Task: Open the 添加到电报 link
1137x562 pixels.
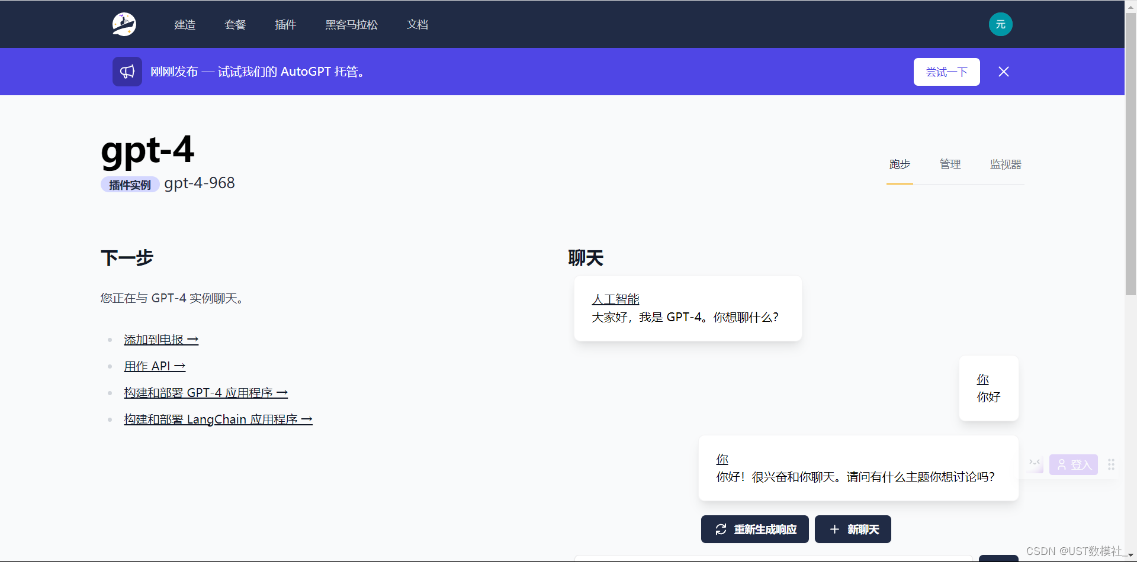Action: pyautogui.click(x=161, y=340)
